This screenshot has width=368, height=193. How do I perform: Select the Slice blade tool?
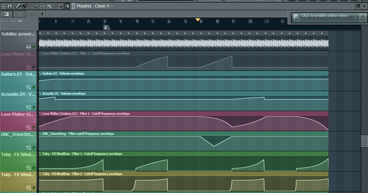49,6
